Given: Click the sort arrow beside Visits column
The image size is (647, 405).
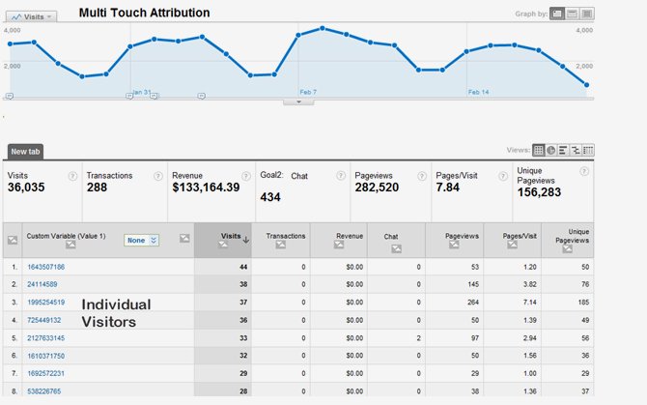Looking at the screenshot, I should 246,240.
